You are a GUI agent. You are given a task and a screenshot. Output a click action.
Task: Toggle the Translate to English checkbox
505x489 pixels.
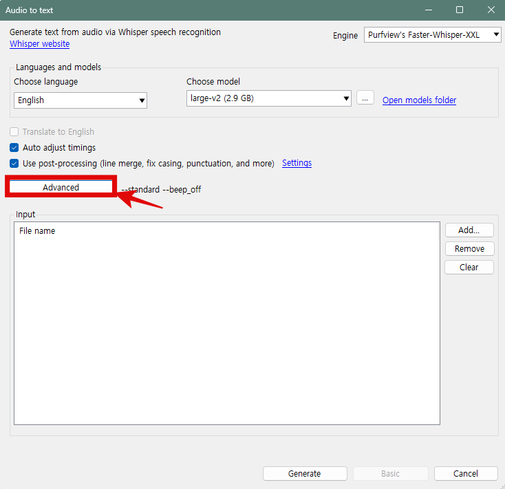[14, 132]
